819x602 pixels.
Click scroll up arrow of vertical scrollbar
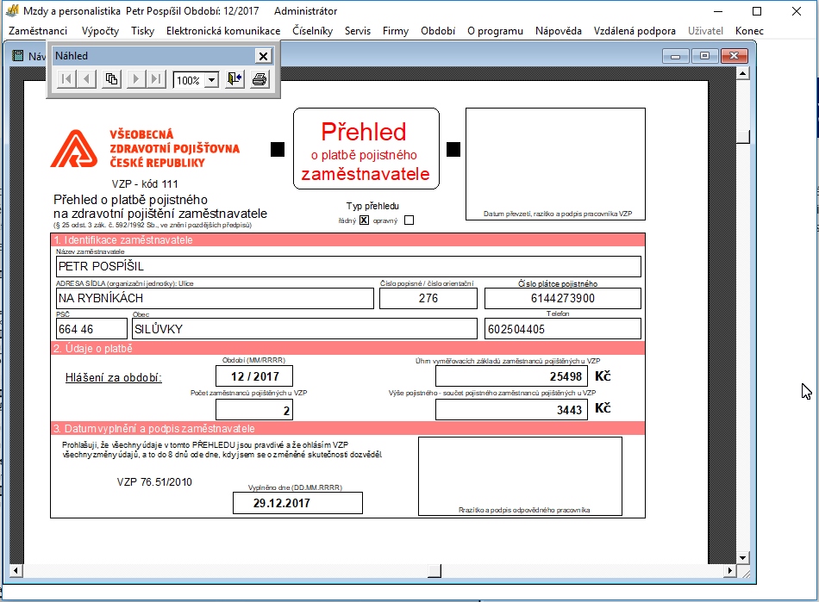tap(743, 73)
